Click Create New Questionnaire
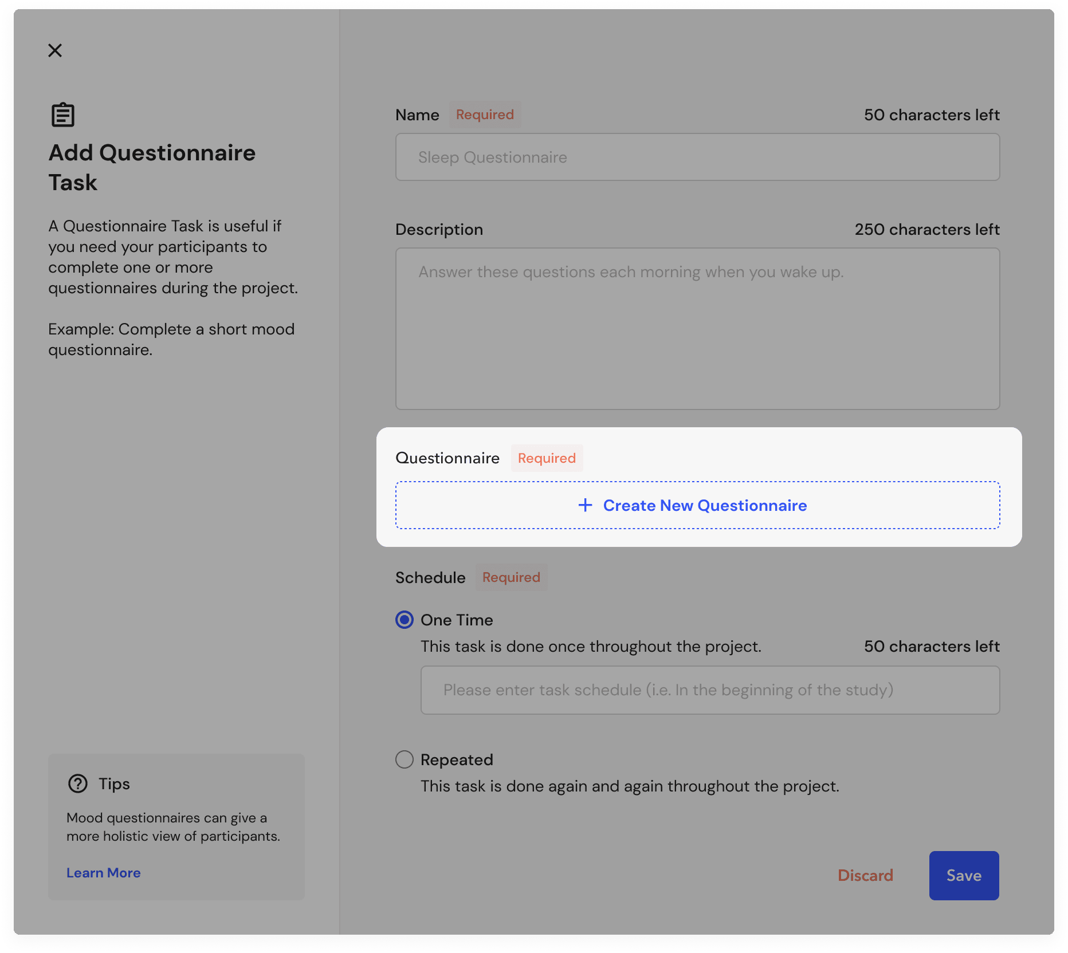This screenshot has height=953, width=1068. coord(697,505)
